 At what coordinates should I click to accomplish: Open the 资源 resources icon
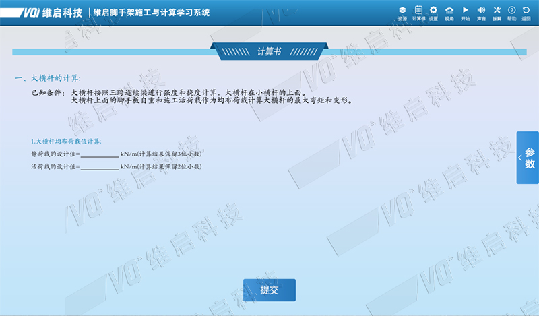click(x=402, y=12)
